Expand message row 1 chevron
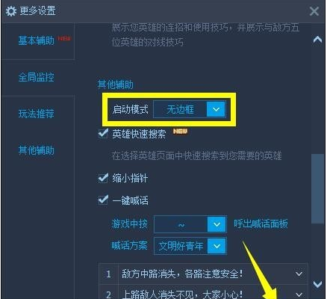Image resolution: width=327 pixels, height=299 pixels. tap(299, 274)
